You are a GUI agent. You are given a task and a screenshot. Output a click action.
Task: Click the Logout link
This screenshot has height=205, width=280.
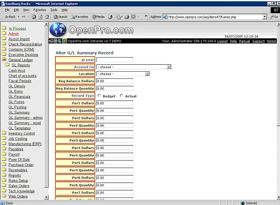point(222,41)
